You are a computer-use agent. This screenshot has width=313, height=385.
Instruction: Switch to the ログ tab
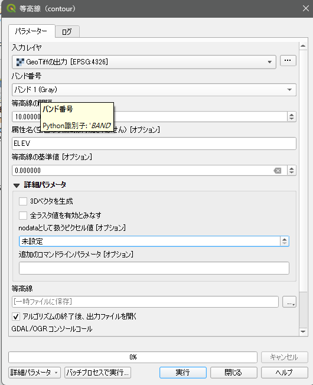click(67, 32)
